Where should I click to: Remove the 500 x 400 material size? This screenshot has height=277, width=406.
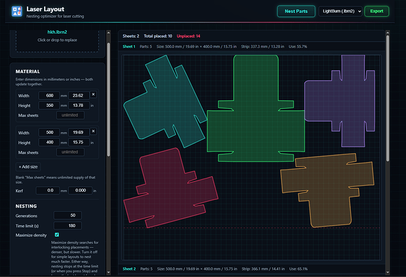click(94, 131)
